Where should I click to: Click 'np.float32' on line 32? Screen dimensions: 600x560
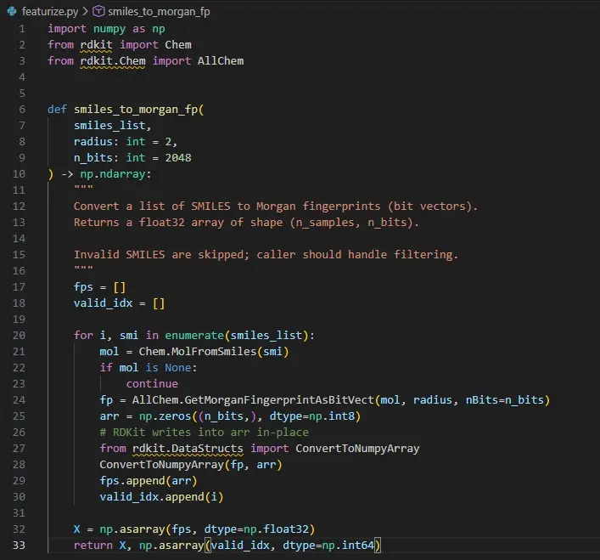click(276, 529)
